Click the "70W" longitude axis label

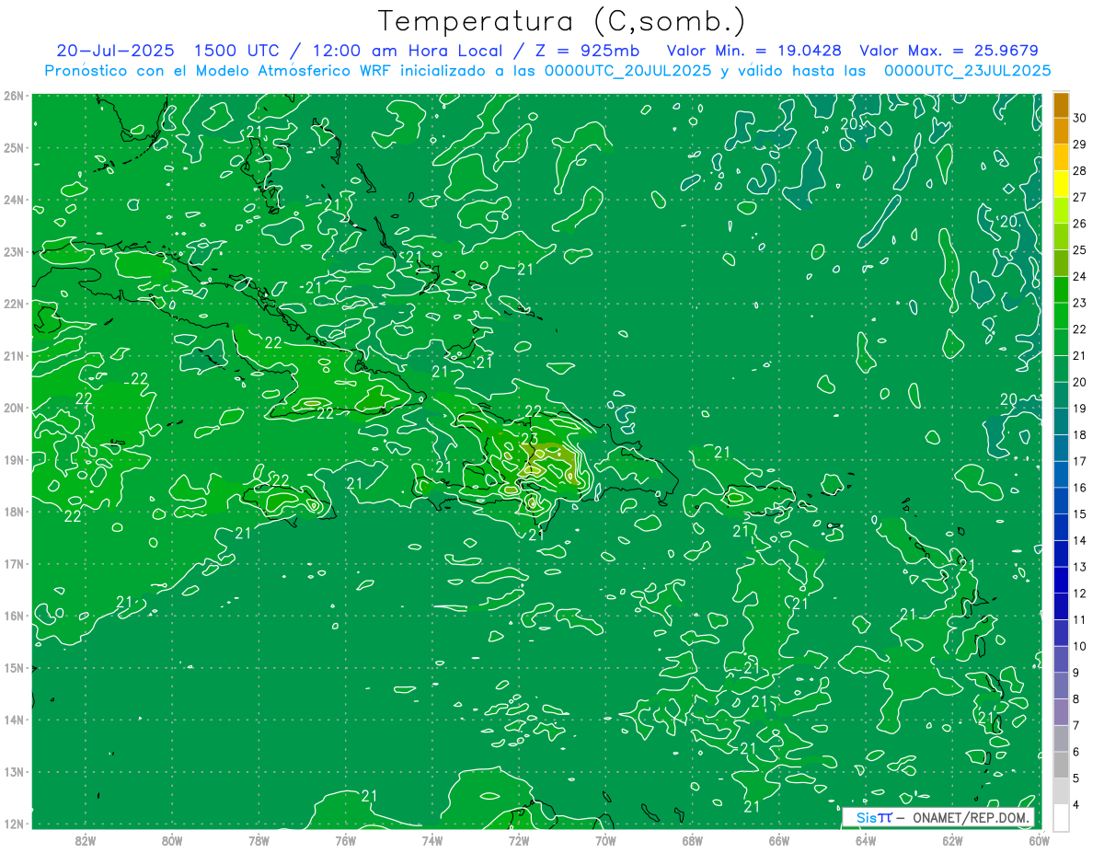(x=605, y=840)
